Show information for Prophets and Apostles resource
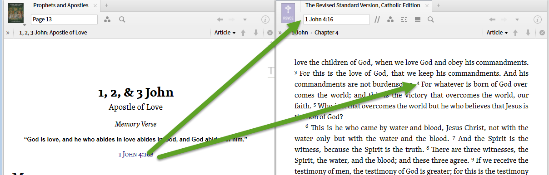The height and width of the screenshot is (175, 549). 266,19
